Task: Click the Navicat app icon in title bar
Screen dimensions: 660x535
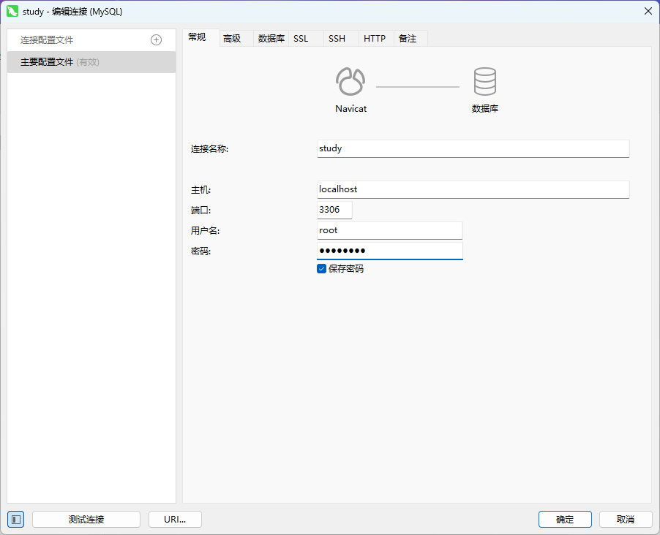Action: coord(12,11)
